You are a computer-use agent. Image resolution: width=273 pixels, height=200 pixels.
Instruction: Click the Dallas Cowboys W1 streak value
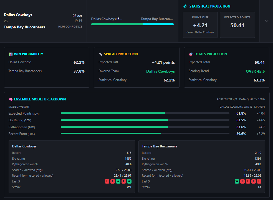129,187
